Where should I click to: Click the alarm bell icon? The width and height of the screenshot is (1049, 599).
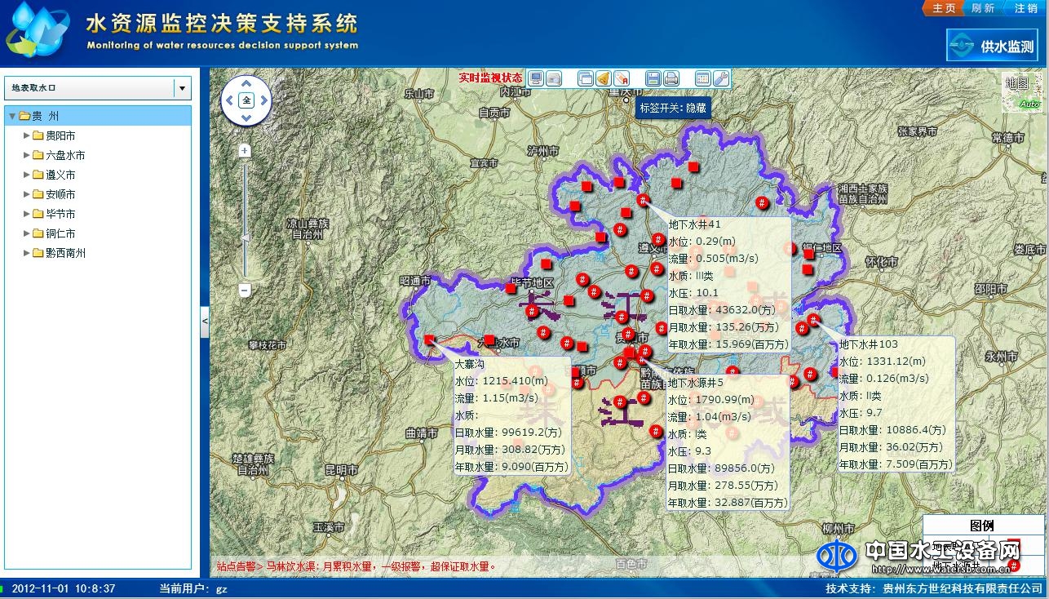point(603,78)
